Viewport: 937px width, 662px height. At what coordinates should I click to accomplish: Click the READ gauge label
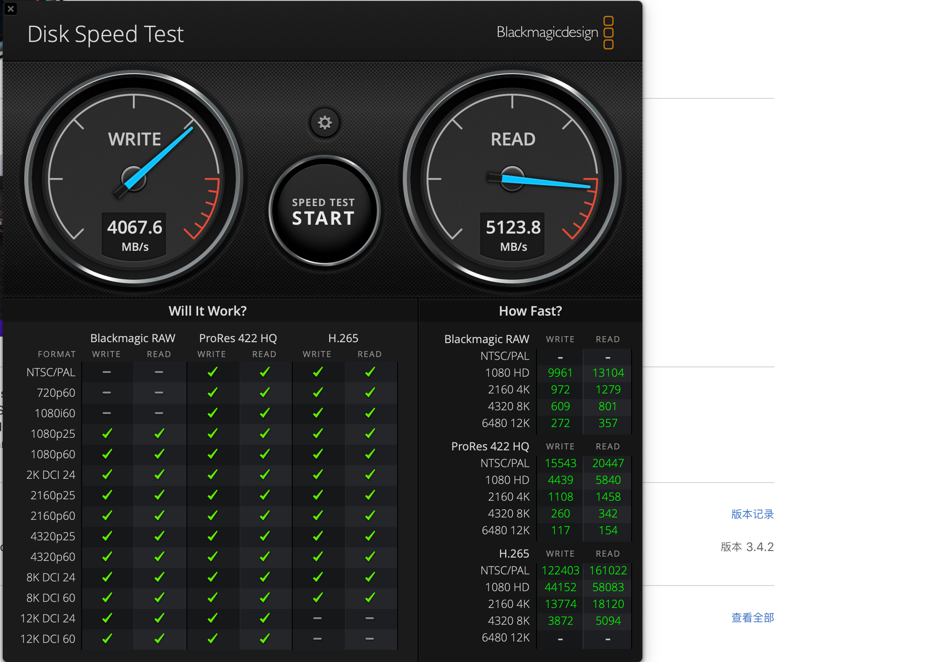point(513,139)
